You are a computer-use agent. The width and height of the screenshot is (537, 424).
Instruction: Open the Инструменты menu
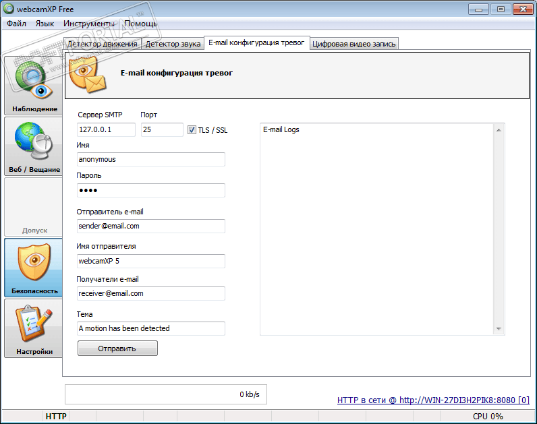coord(88,24)
